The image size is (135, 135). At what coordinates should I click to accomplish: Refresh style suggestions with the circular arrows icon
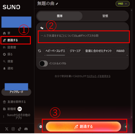click(x=40, y=51)
